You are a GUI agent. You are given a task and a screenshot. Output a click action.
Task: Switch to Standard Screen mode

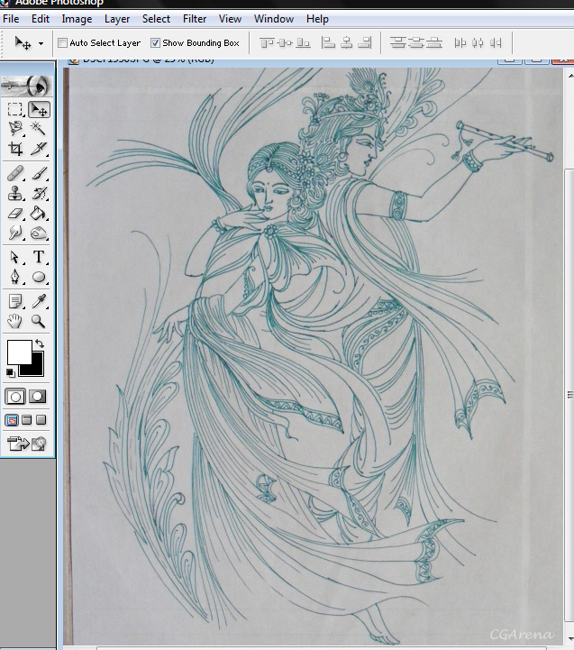point(12,420)
